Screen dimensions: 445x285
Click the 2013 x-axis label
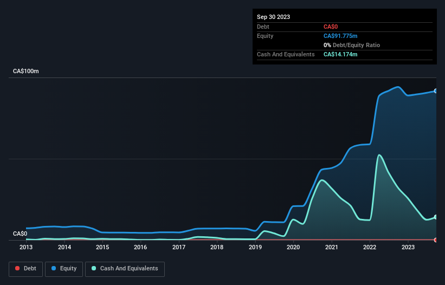26,247
